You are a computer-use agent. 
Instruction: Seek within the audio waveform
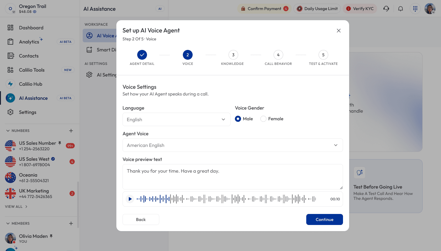[x=226, y=199]
